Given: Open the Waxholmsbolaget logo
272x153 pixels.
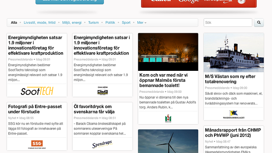Looking at the screenshot, I should click(234, 114).
